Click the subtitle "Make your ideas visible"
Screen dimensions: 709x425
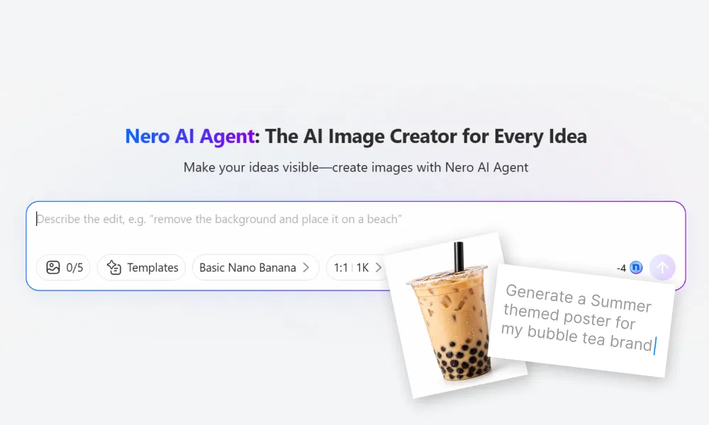[251, 167]
